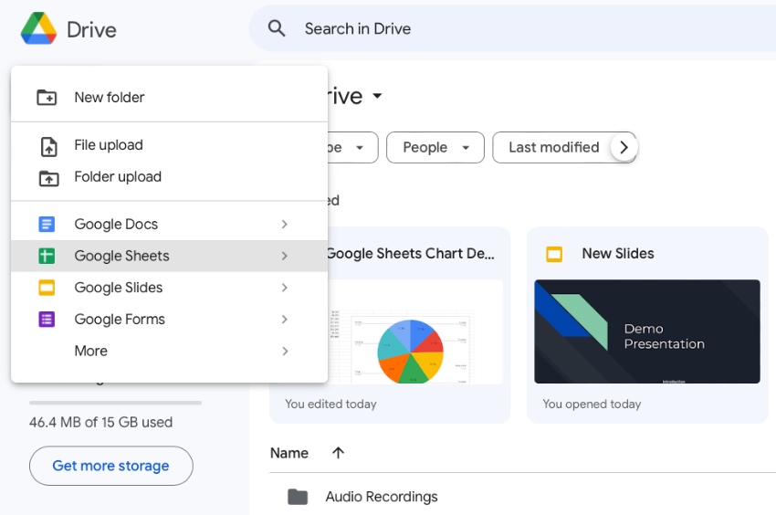Image resolution: width=776 pixels, height=515 pixels.
Task: Click the storage usage progress bar
Action: coord(115,403)
